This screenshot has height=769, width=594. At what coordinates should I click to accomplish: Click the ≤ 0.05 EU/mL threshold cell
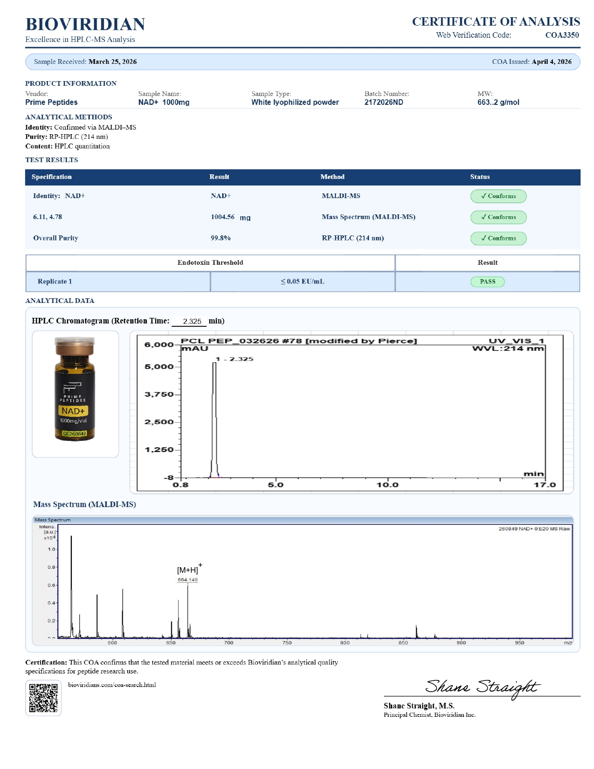pyautogui.click(x=302, y=282)
